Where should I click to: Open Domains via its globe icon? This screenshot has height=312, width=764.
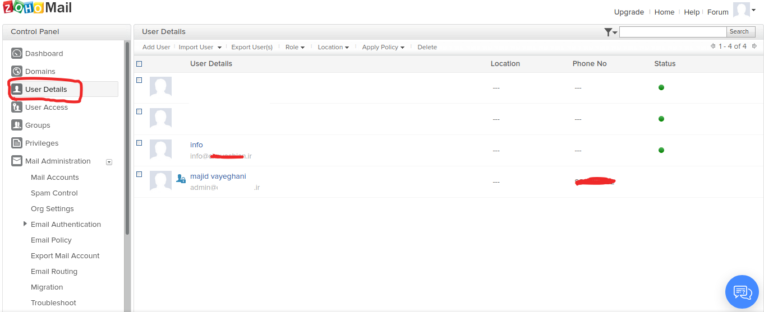(x=17, y=72)
